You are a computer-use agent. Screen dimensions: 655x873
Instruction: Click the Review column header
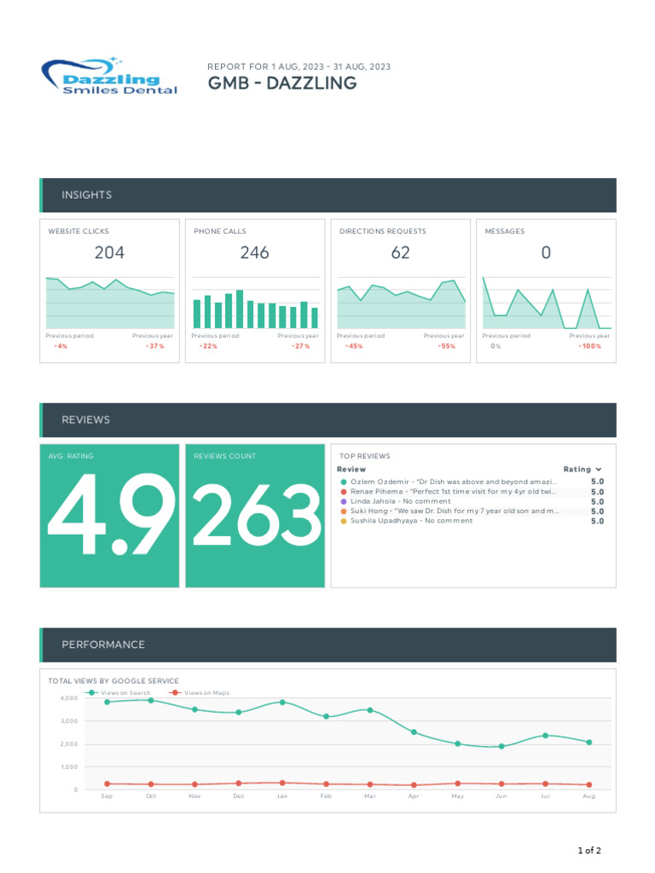point(351,470)
